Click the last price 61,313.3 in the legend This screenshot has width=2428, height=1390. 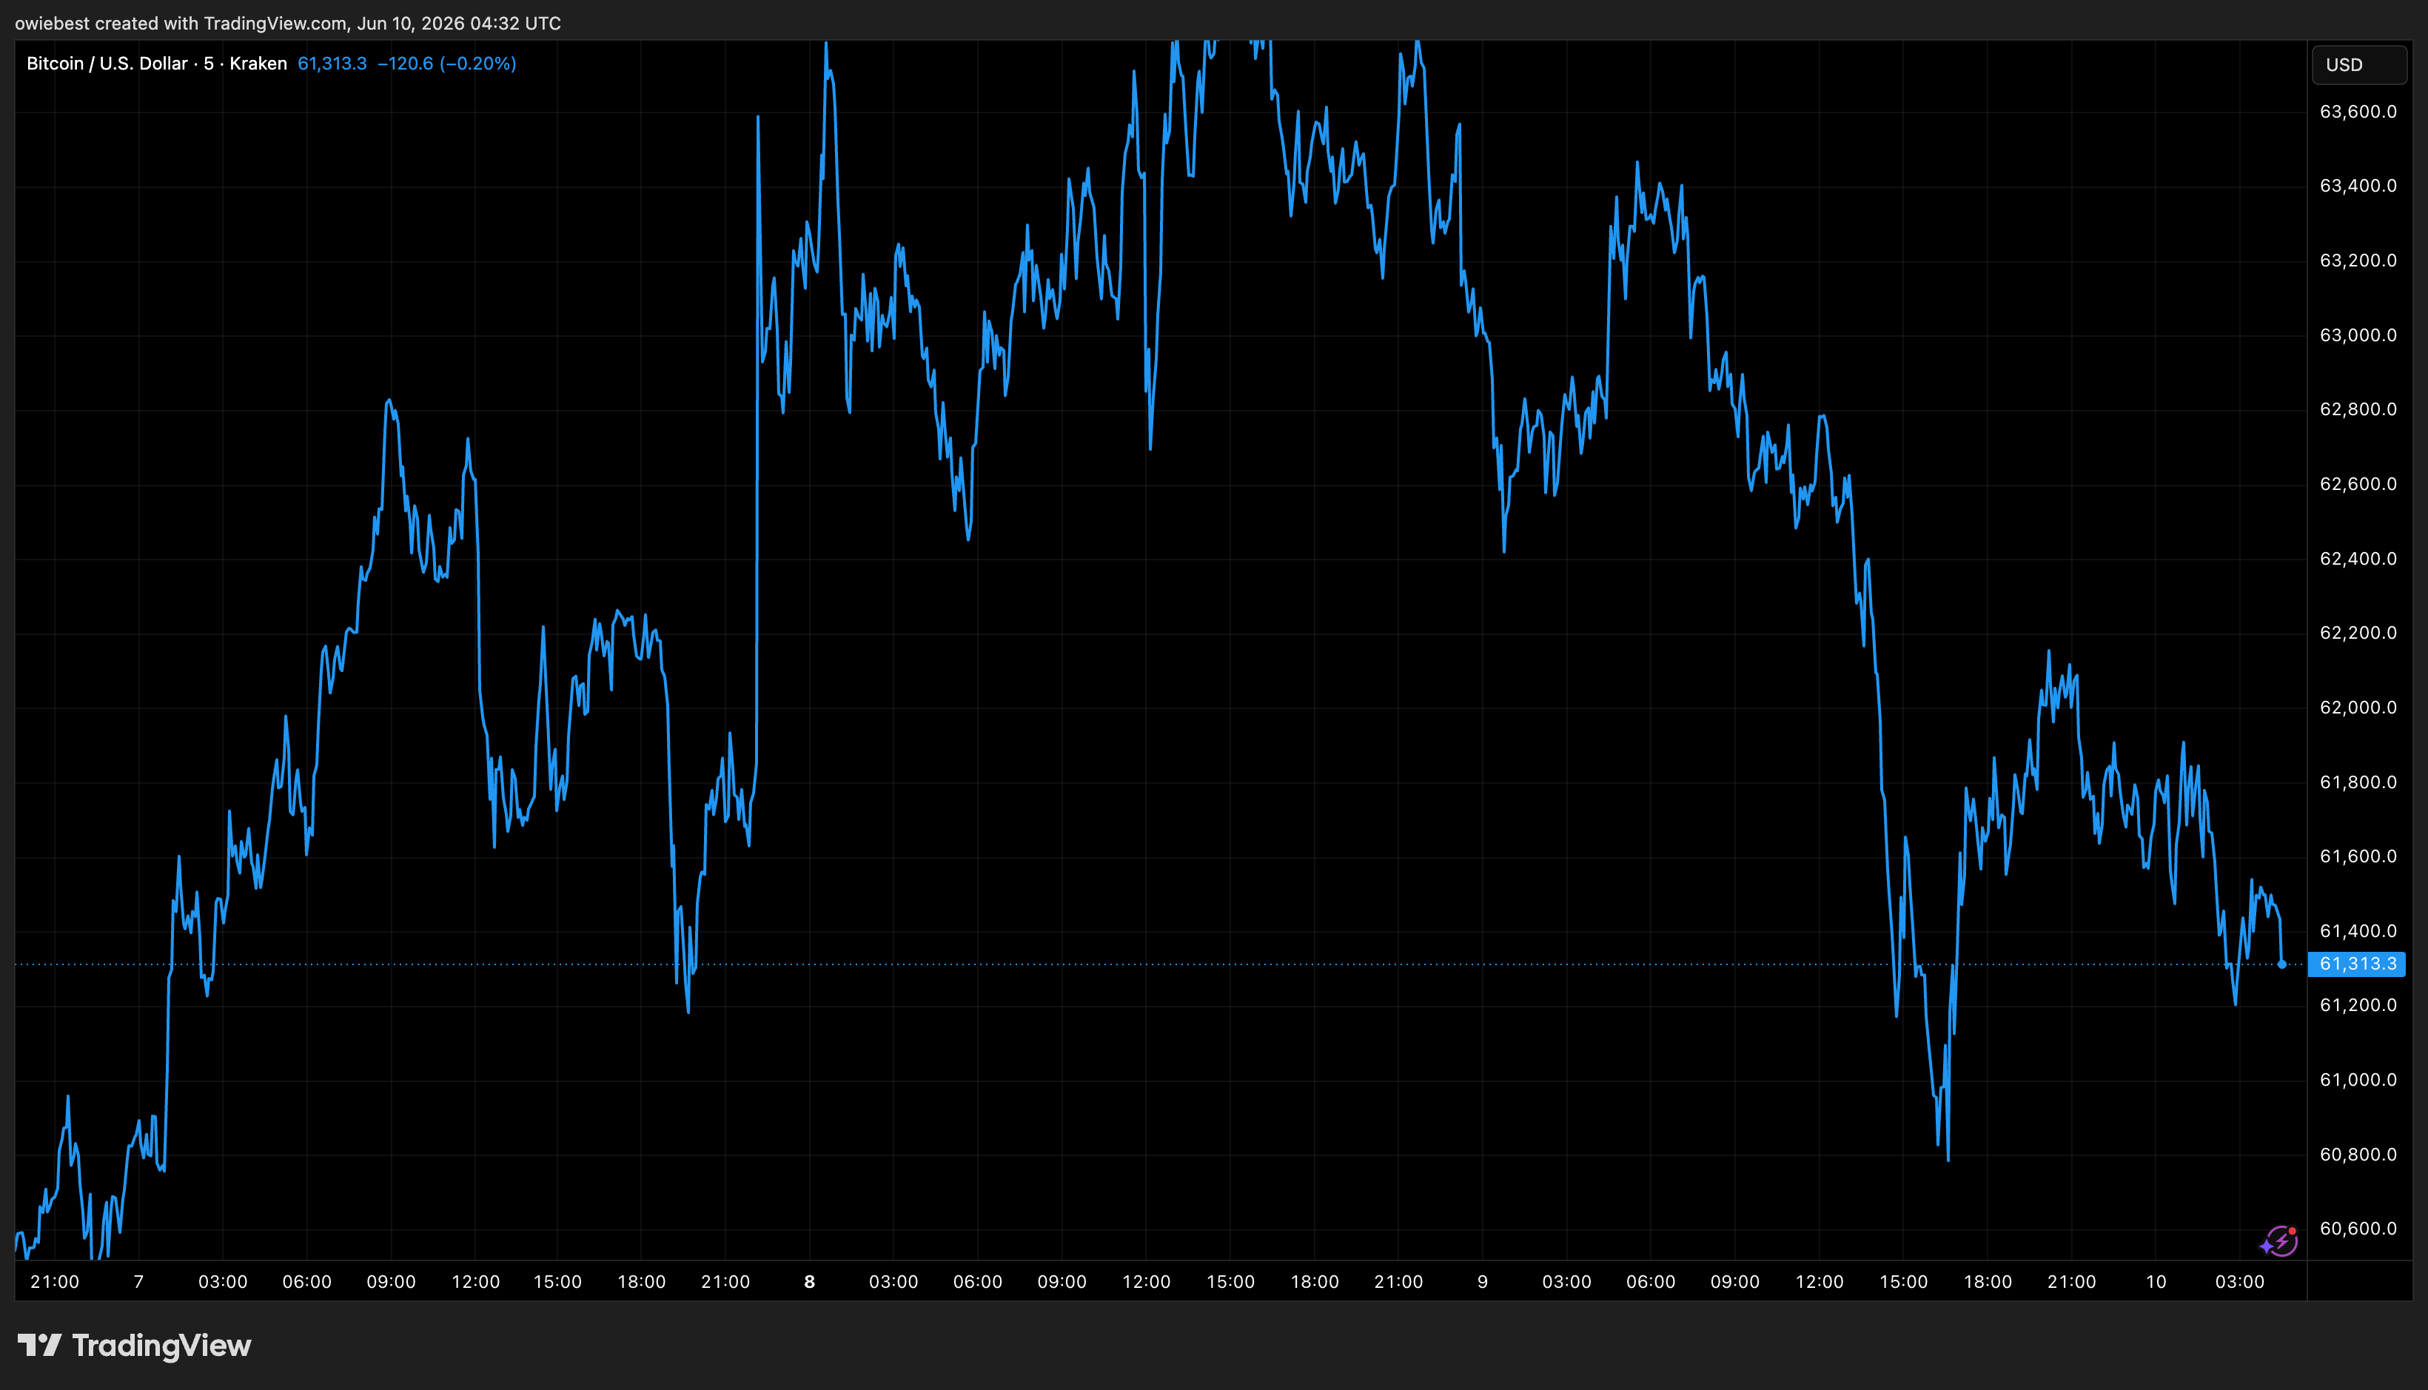332,63
